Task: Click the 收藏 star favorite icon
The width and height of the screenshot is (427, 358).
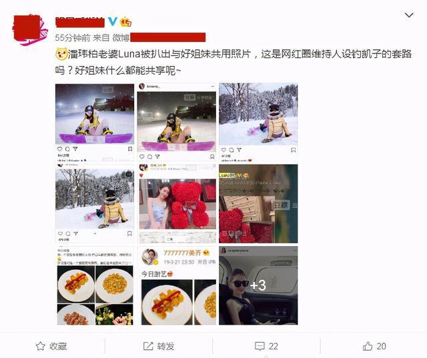Action: [41, 346]
